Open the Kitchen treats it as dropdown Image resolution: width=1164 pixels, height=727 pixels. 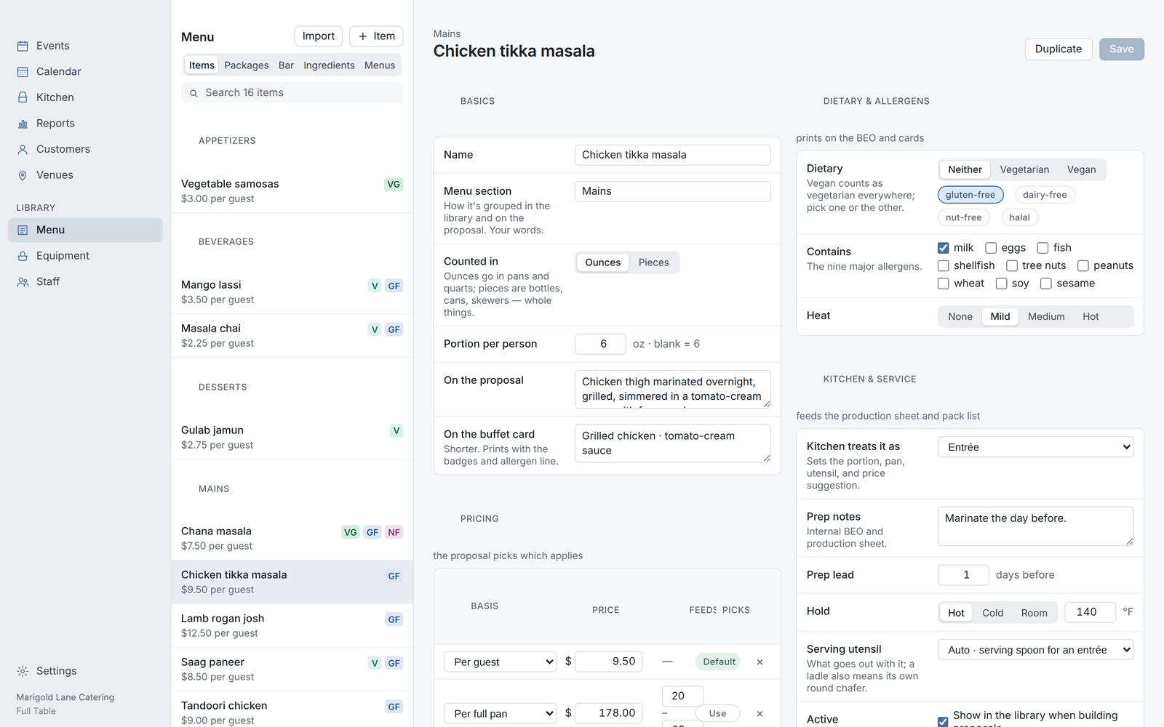(1036, 447)
